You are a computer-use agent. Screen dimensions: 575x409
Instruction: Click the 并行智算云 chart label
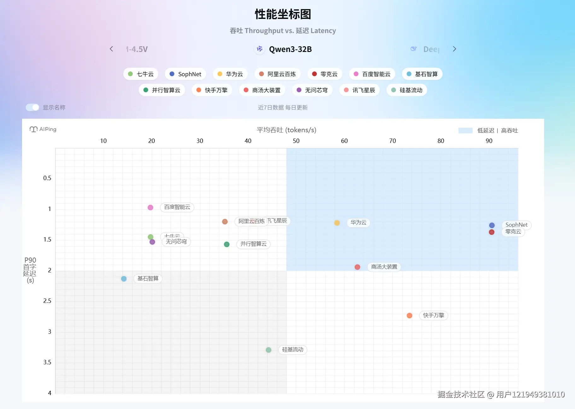(253, 244)
